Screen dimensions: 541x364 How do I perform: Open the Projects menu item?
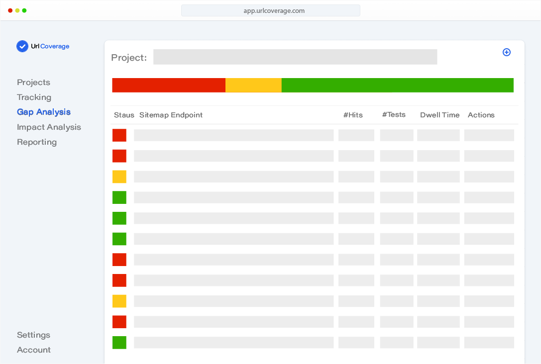[33, 83]
